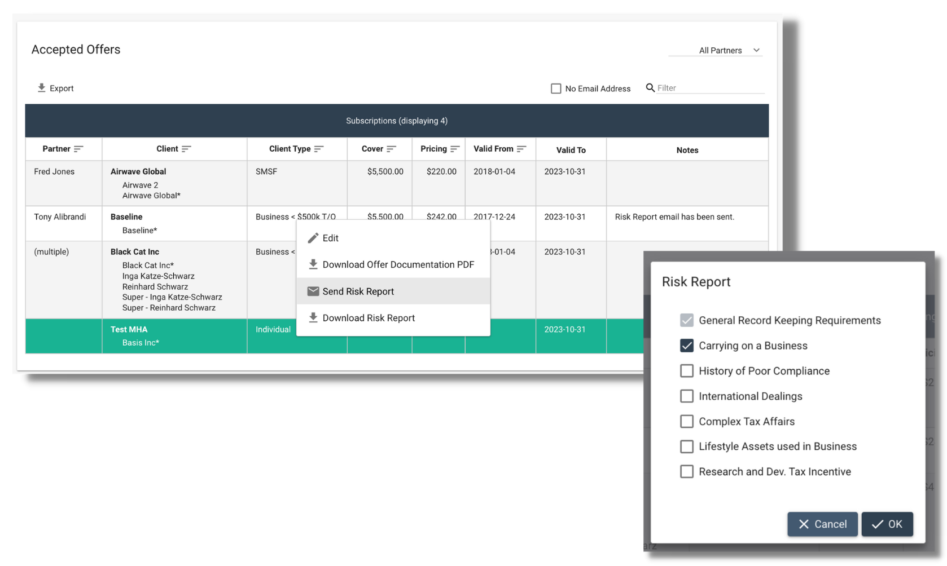
Task: Click the magnifying glass filter icon
Action: click(x=650, y=87)
